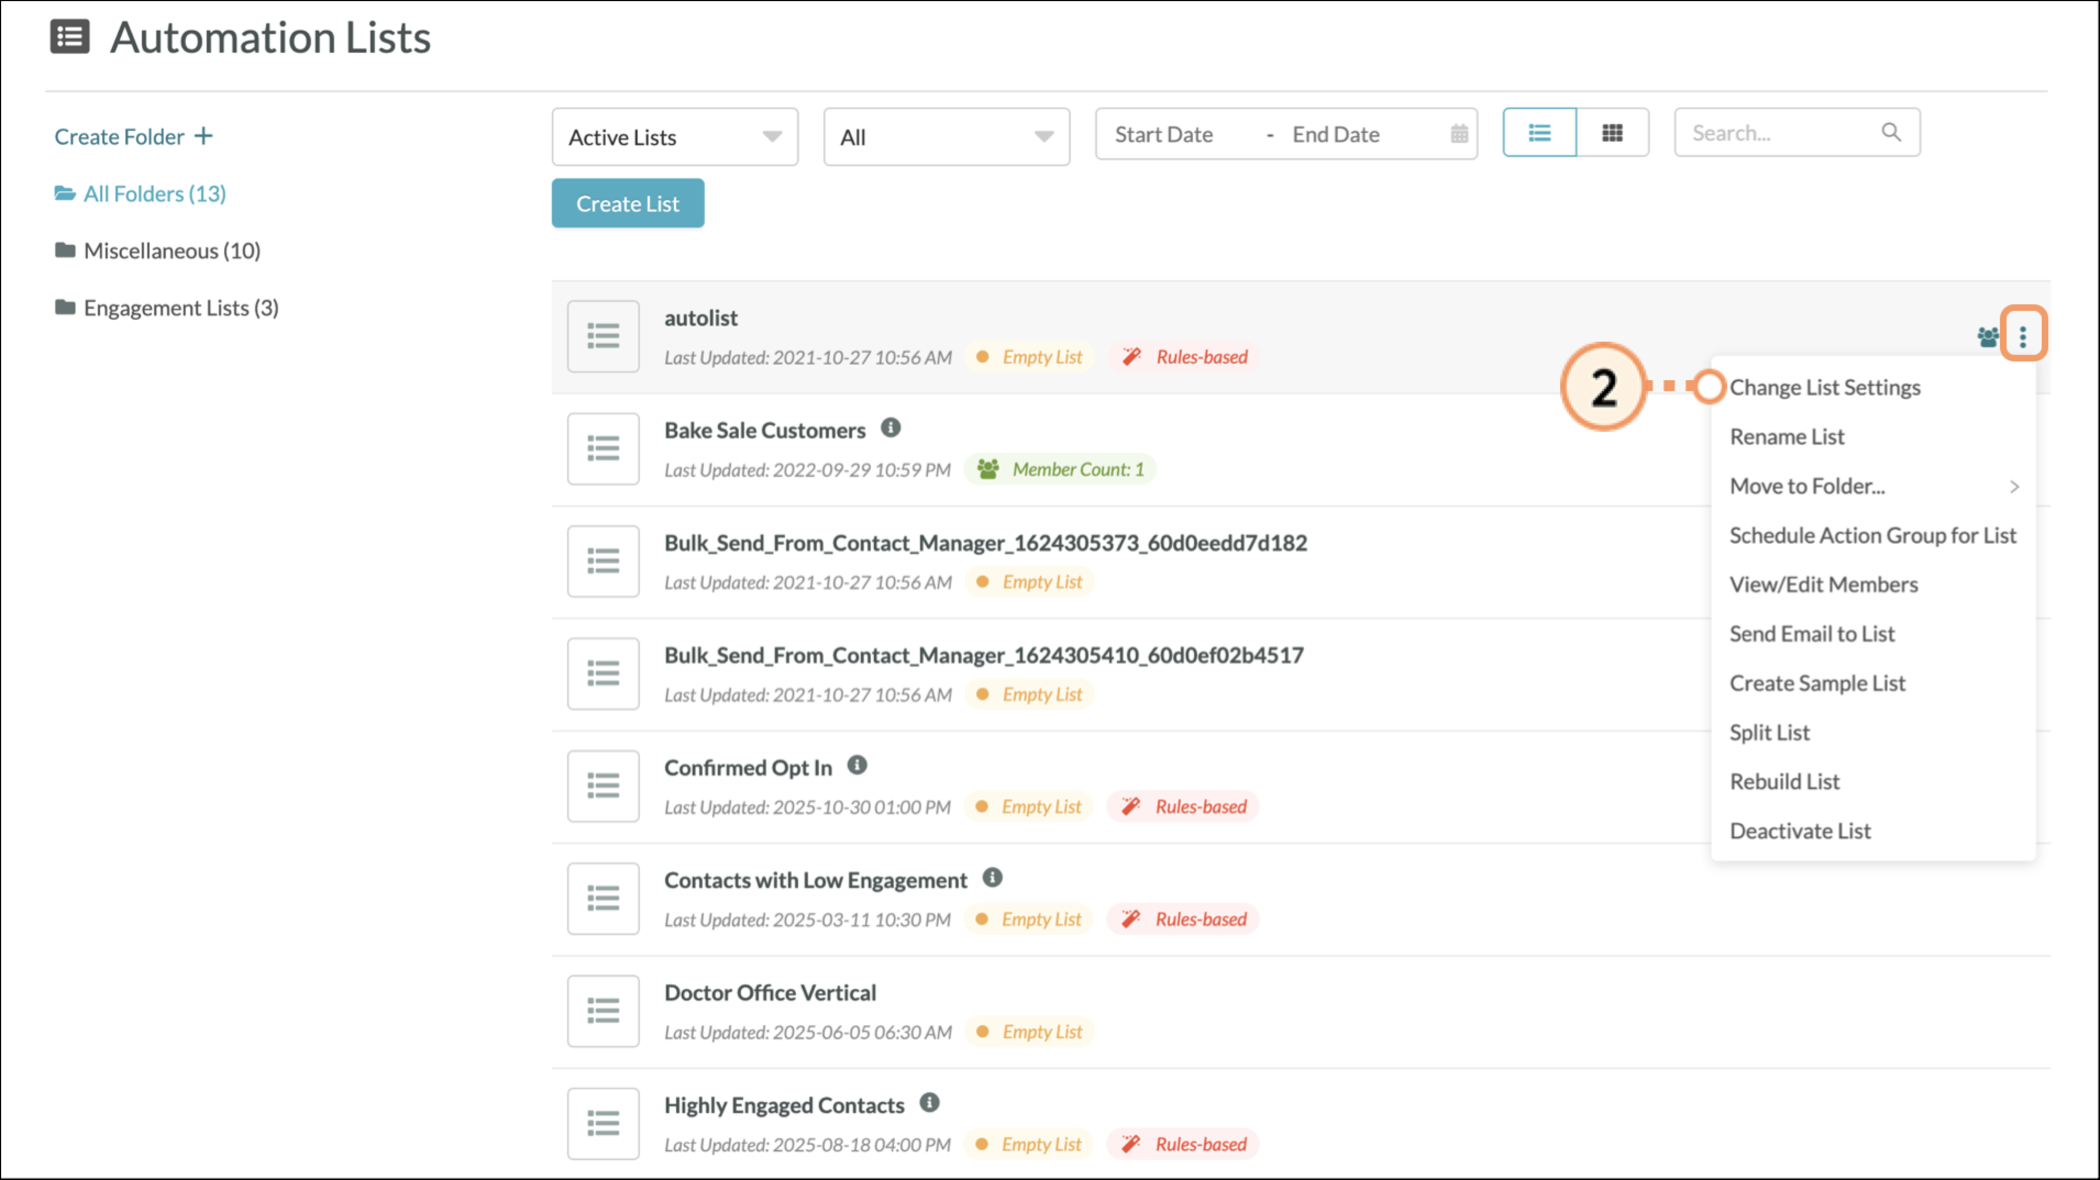Choose Deactivate List menu option
The image size is (2100, 1180).
(1800, 831)
